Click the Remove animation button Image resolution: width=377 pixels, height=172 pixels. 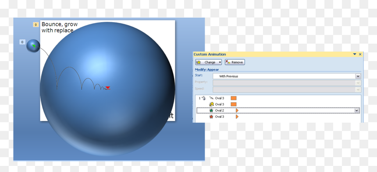click(235, 62)
